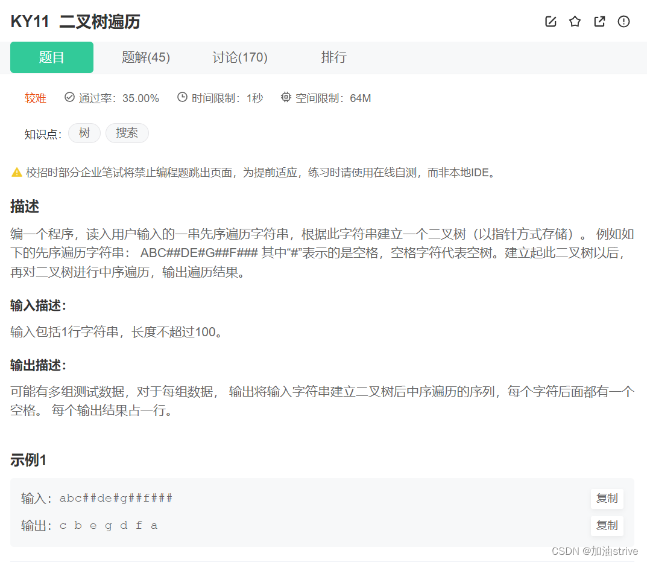Select the 题目 tab

click(x=52, y=57)
